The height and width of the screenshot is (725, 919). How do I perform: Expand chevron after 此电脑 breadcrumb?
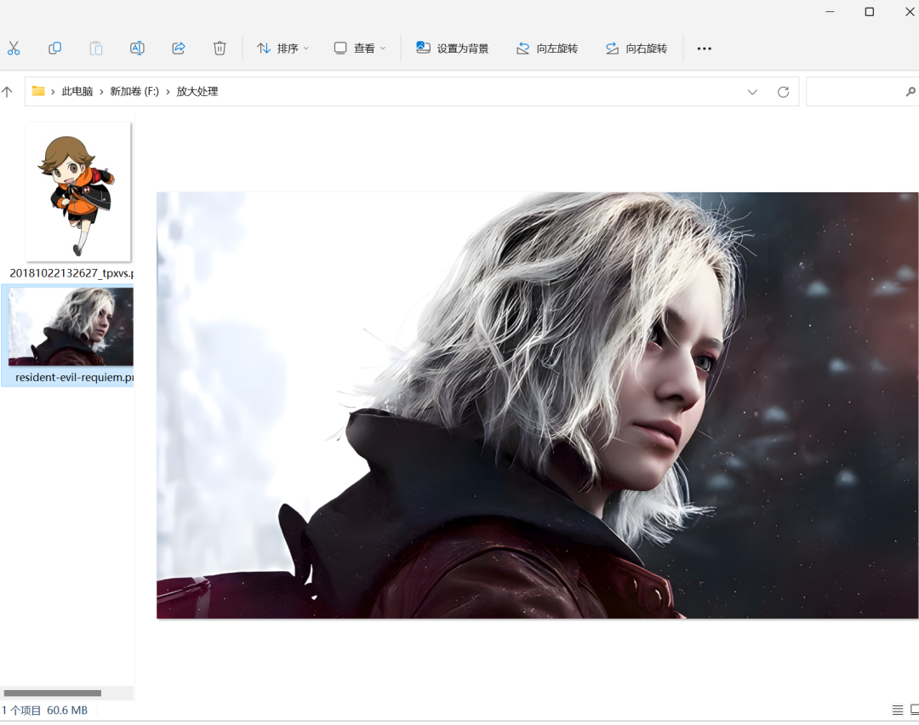(x=101, y=92)
